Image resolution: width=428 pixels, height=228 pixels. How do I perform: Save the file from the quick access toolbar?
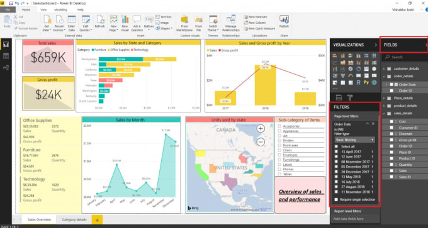tap(11, 3)
